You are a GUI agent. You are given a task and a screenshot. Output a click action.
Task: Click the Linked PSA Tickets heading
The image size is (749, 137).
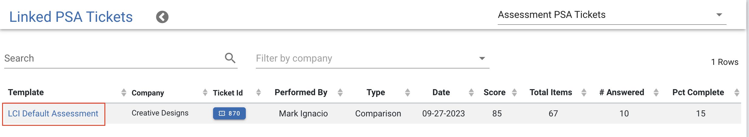pyautogui.click(x=71, y=17)
